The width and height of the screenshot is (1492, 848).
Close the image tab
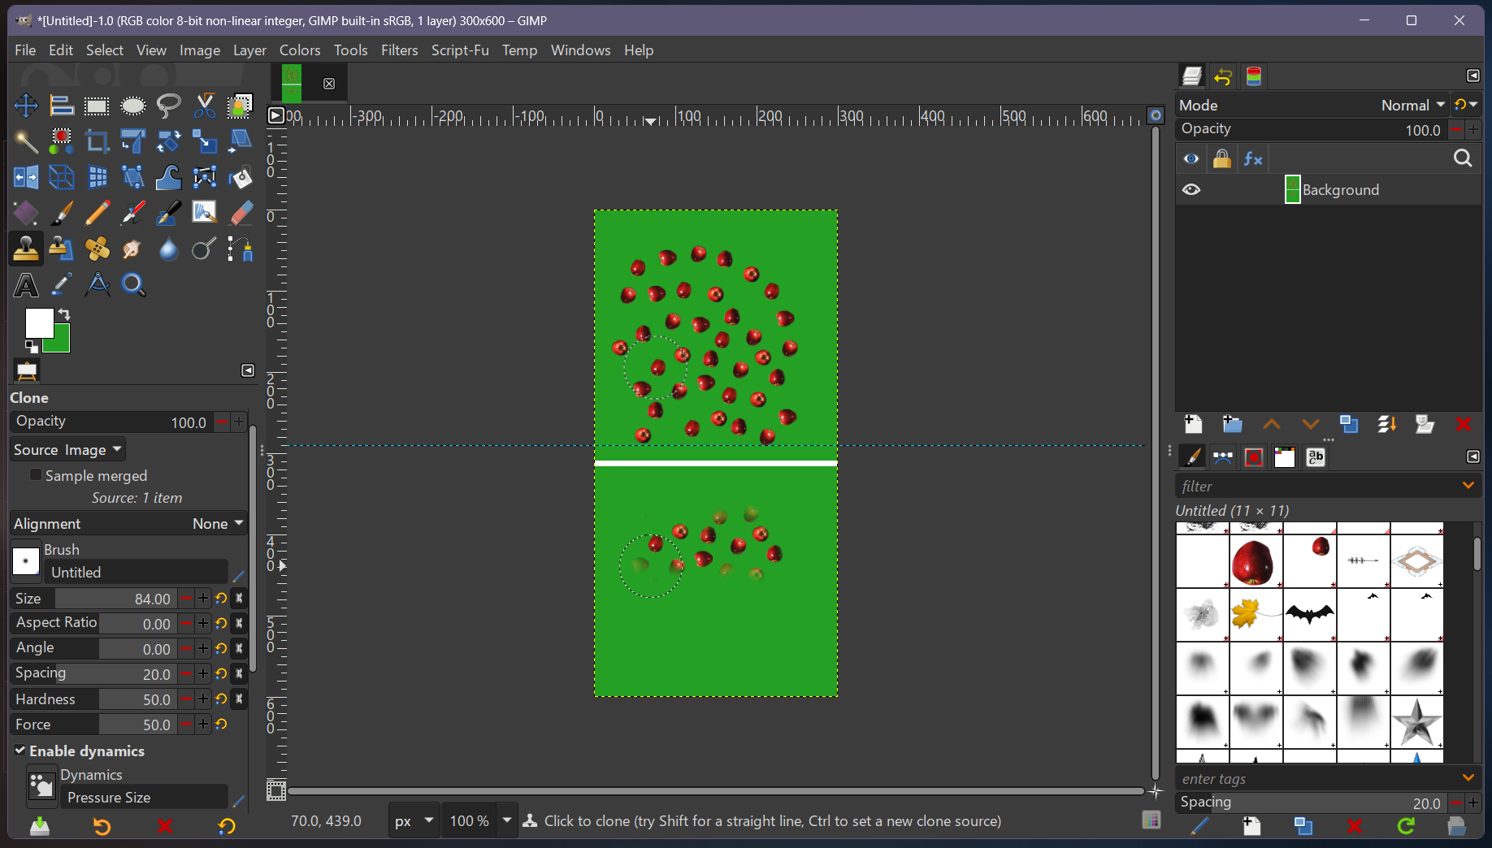(329, 84)
